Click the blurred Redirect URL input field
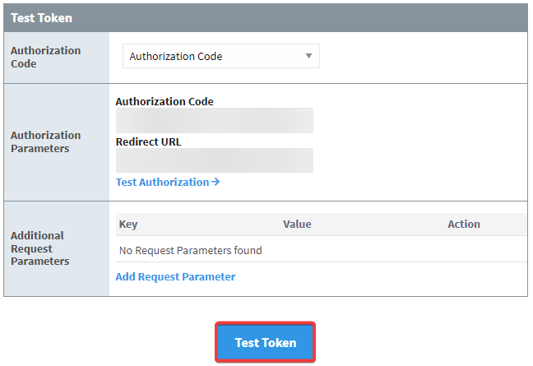The image size is (533, 366). coord(215,160)
